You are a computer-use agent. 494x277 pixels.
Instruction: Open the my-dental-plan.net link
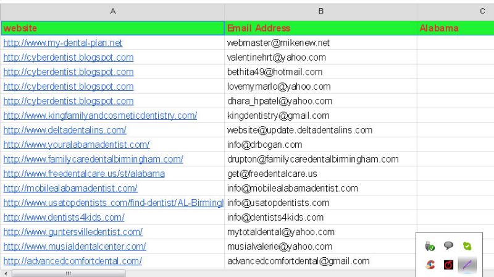click(63, 43)
